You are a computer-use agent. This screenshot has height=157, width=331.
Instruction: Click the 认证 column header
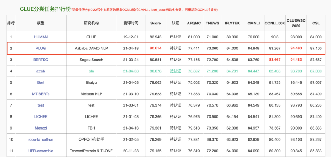click(x=175, y=23)
